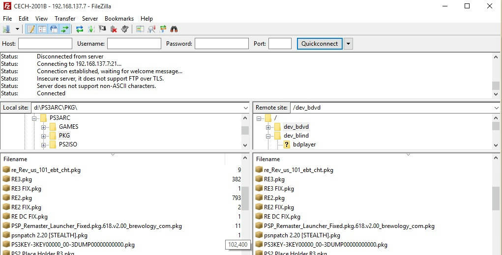Select remote RE2.pkg file
Image resolution: width=502 pixels, height=255 pixels.
point(274,198)
